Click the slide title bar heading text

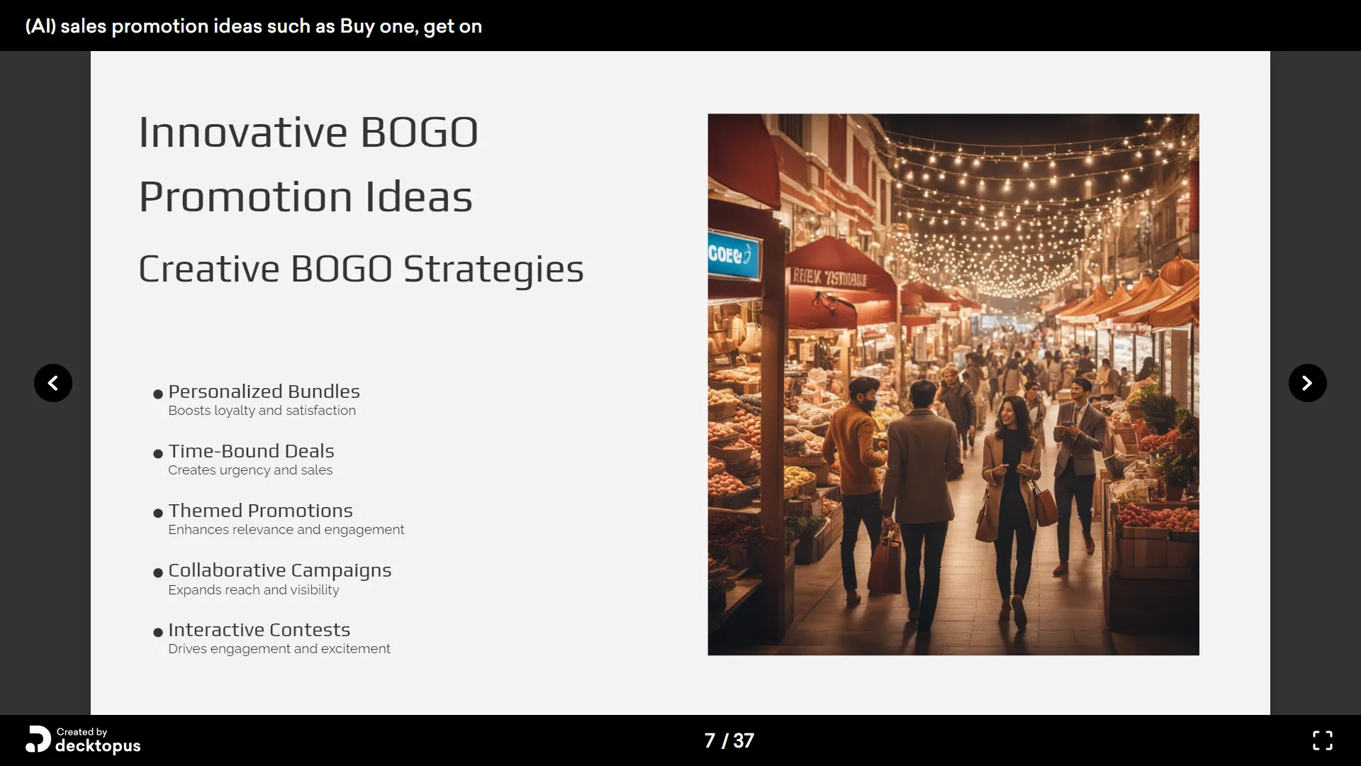[252, 26]
